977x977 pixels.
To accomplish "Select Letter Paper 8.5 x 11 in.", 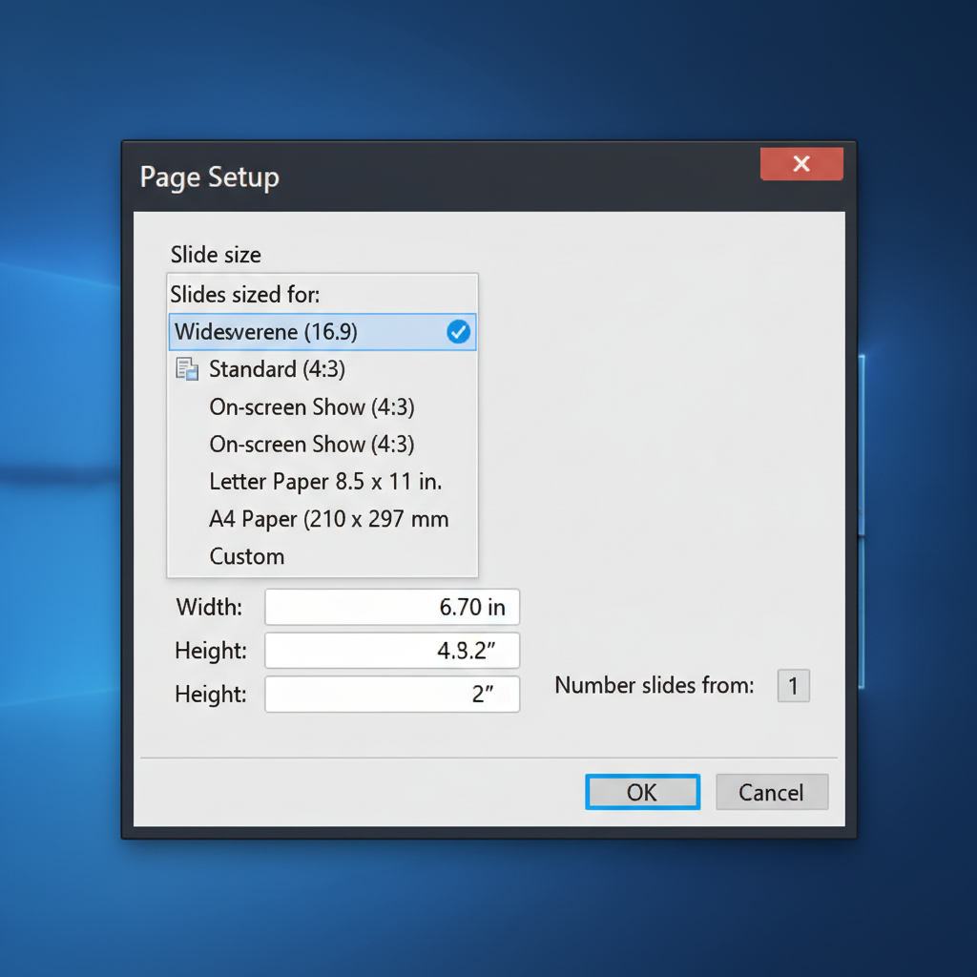I will (325, 482).
